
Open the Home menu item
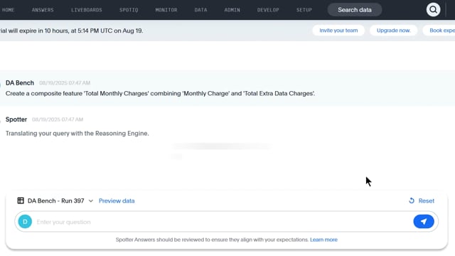tap(8, 10)
